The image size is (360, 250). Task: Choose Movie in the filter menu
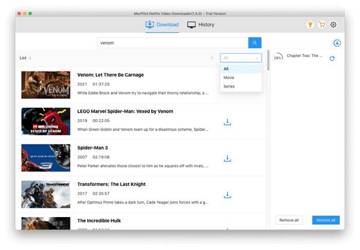coord(241,77)
